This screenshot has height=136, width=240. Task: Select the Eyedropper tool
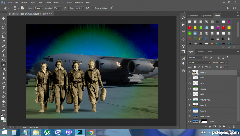click(x=3, y=41)
